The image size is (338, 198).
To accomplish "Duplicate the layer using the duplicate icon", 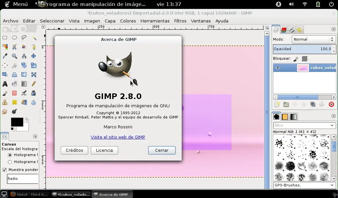I will coord(313,105).
